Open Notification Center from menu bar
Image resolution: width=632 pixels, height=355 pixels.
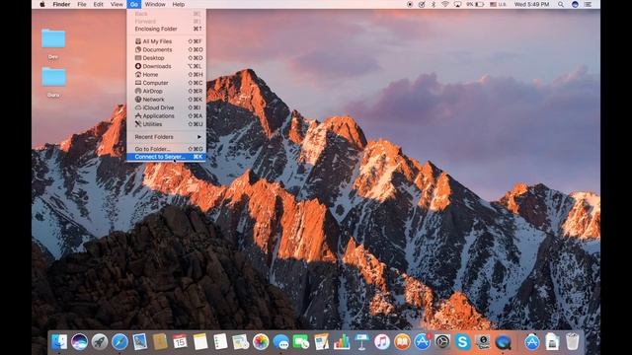pyautogui.click(x=589, y=4)
